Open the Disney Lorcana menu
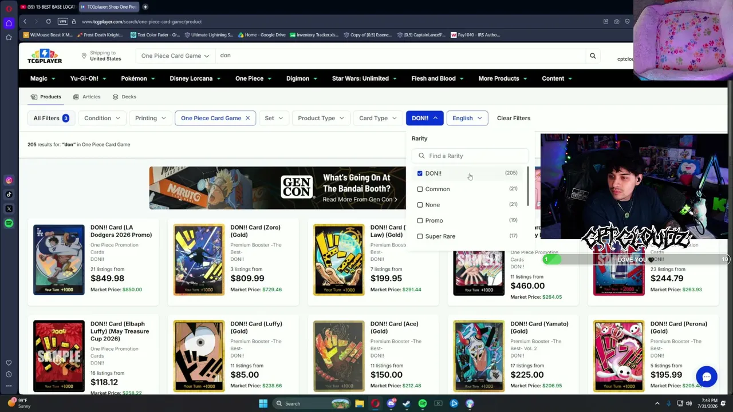 click(195, 78)
